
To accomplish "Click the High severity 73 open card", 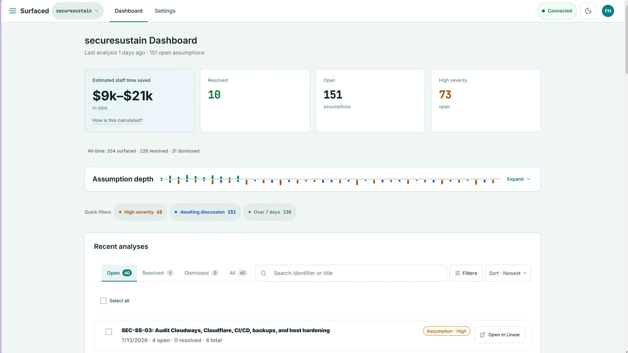I will coord(486,101).
